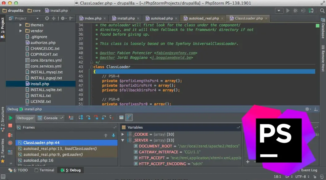Close the index.php editor tab
Screen dimensions: 326x180
coord(105,19)
